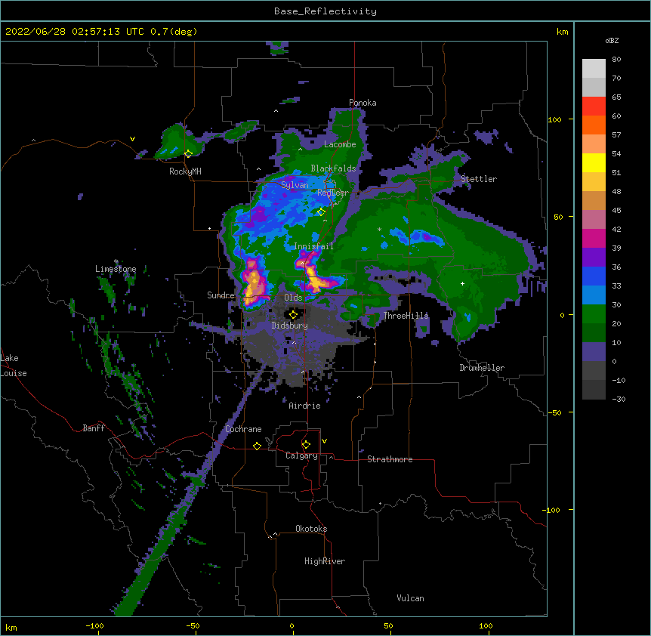Click the Okotoks city label
651x636 pixels.
coord(311,529)
